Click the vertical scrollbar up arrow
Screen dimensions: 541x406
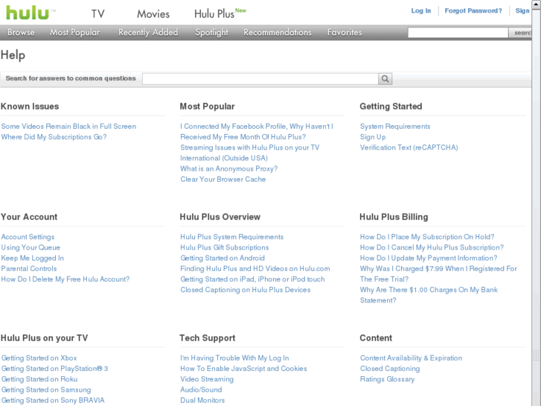(x=537, y=4)
